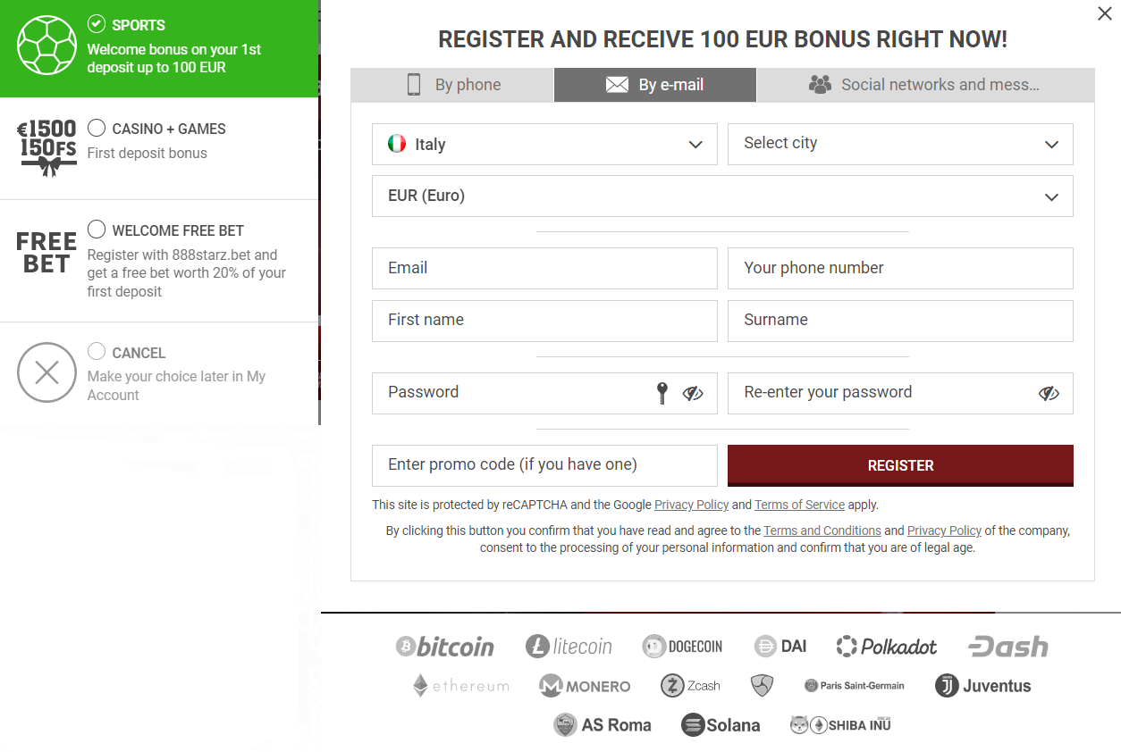Open Social networks and messengers tab
The image size is (1121, 752).
click(x=925, y=85)
